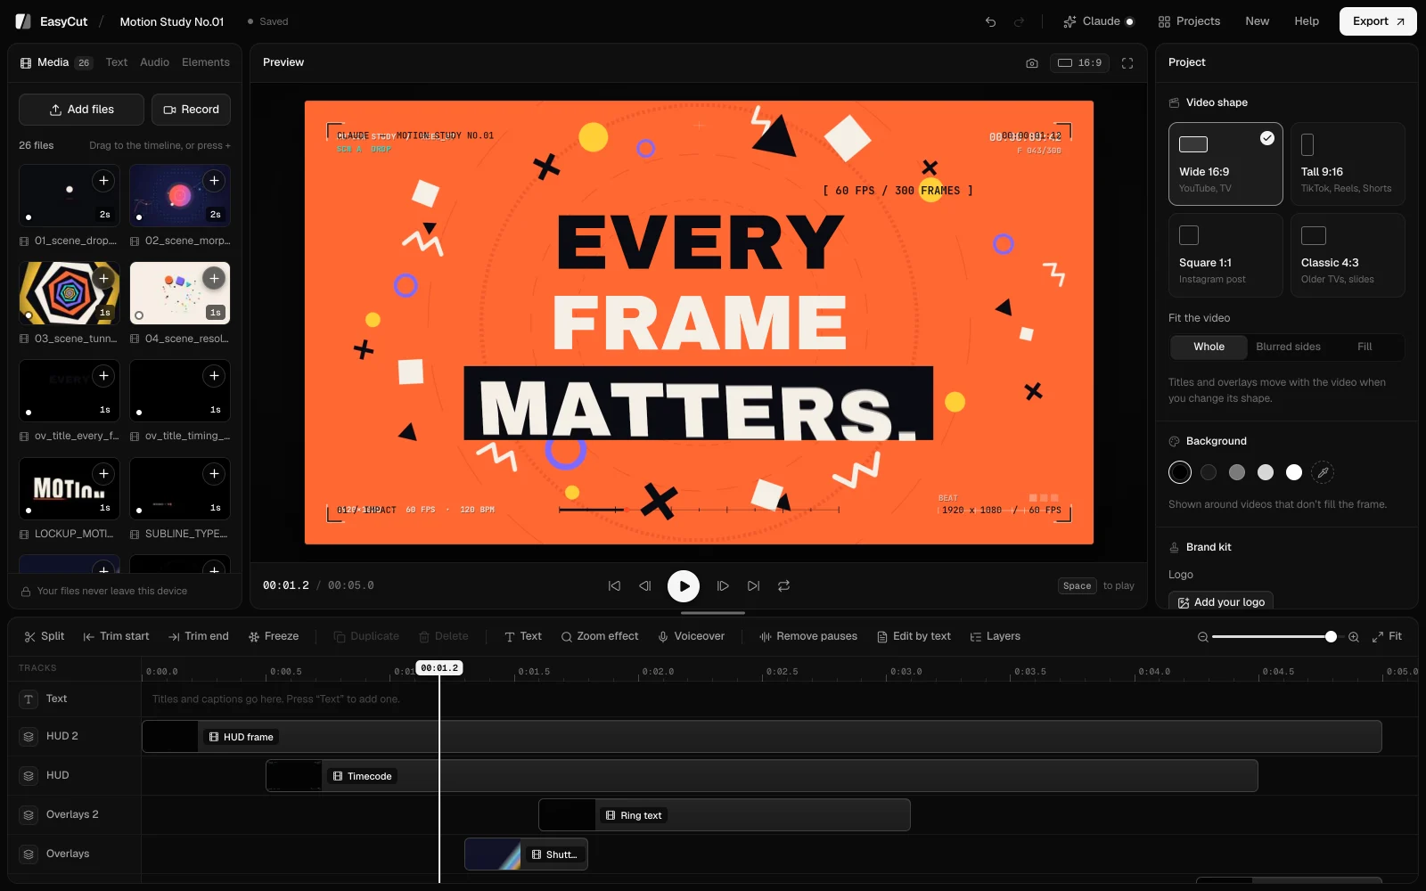
Task: Add 02_scene_morph clip to timeline
Action: pos(214,181)
